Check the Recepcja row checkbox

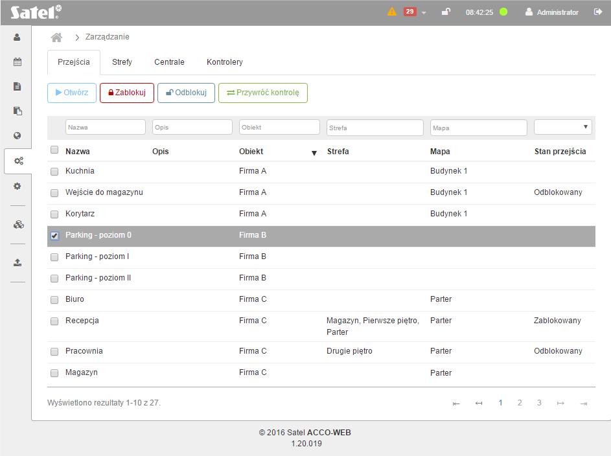(54, 321)
